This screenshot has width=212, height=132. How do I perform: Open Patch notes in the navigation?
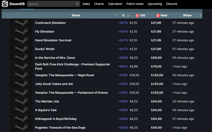coord(135,4)
